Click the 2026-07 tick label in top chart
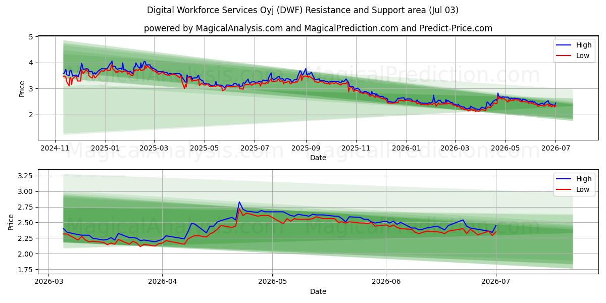This screenshot has height=303, width=606. point(555,148)
